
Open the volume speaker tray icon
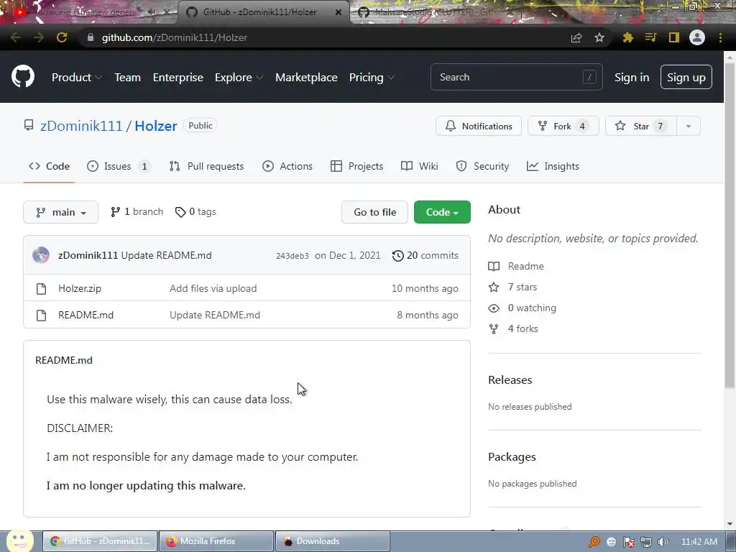click(663, 542)
